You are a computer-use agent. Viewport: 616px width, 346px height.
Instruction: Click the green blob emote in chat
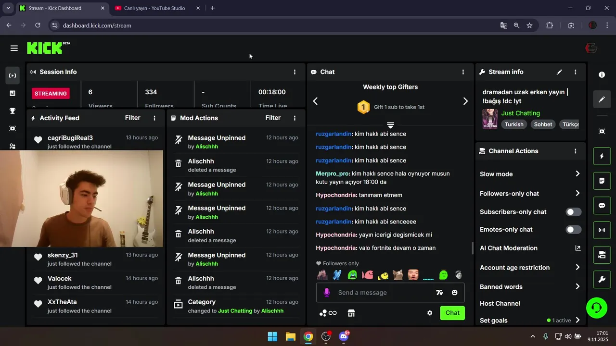coord(443,275)
